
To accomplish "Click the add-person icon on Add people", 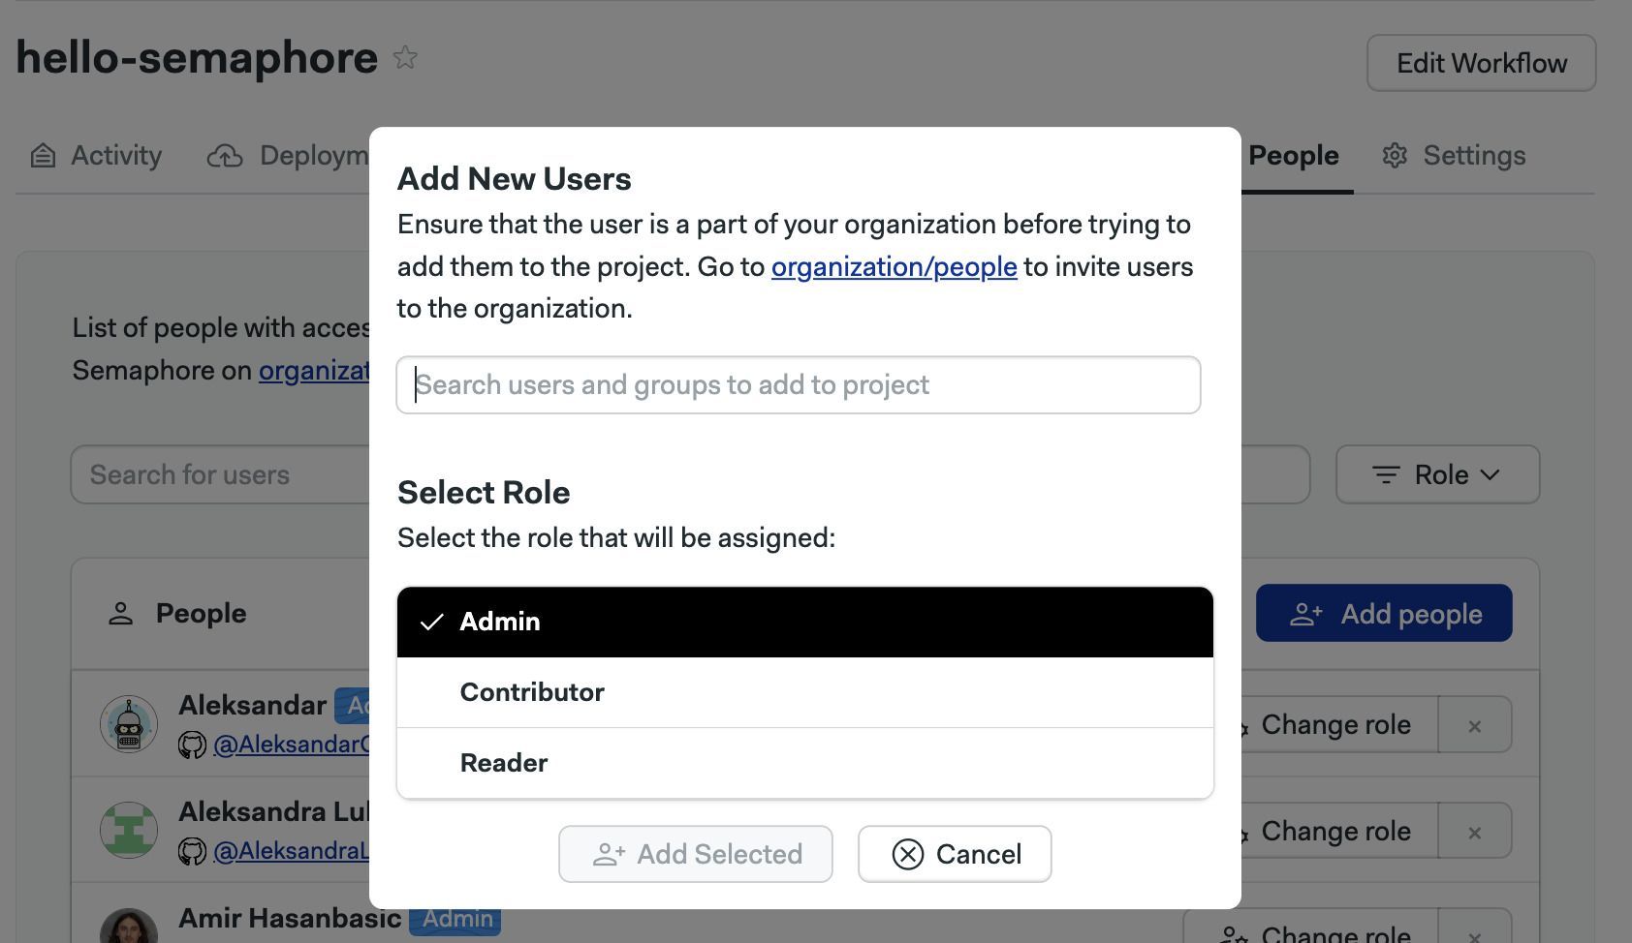I will [x=1305, y=614].
